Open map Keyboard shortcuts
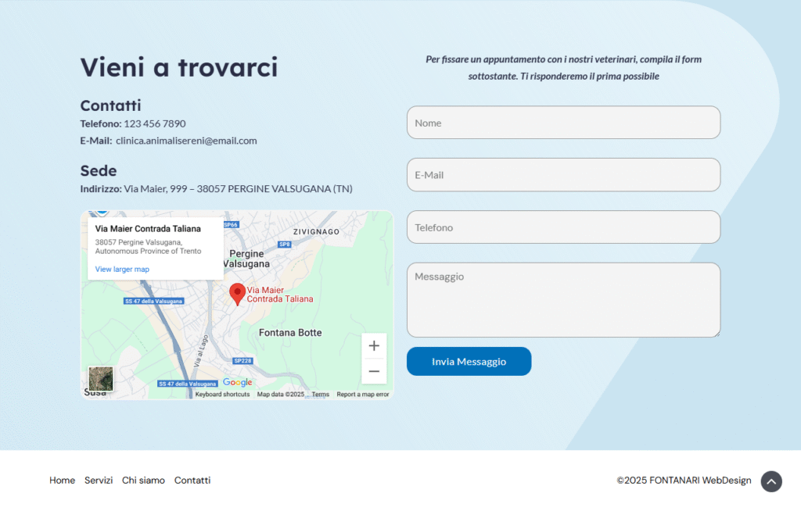 point(222,395)
